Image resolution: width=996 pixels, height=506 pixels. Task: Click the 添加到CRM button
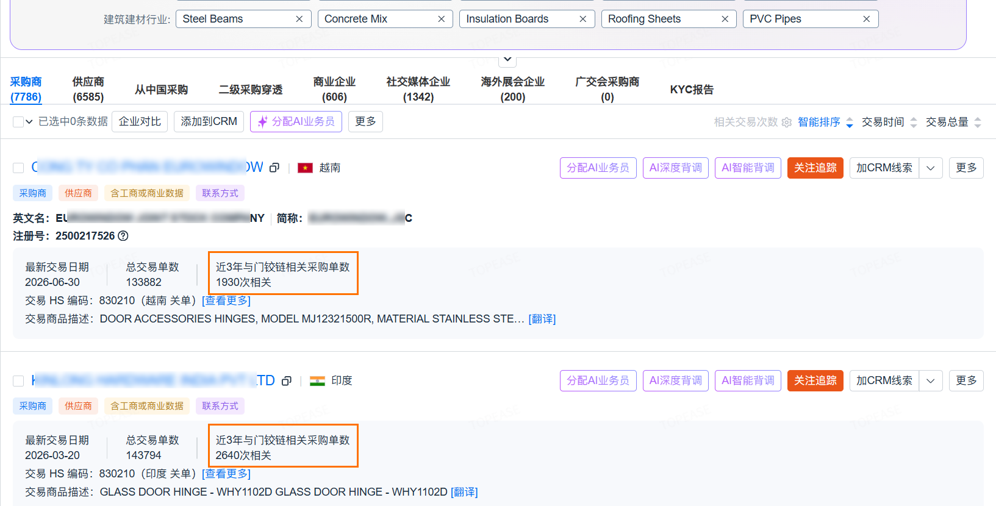(x=209, y=121)
